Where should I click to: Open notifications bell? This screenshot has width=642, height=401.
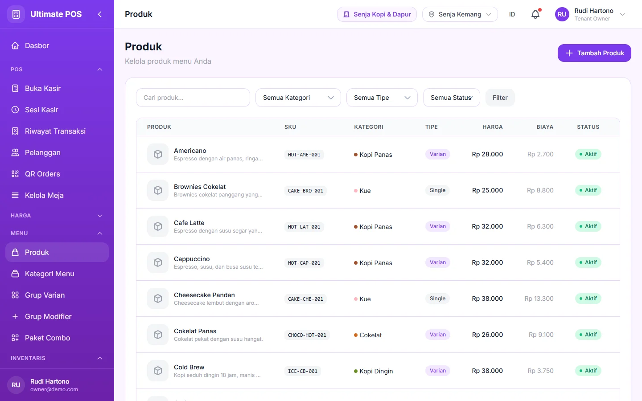pos(535,14)
